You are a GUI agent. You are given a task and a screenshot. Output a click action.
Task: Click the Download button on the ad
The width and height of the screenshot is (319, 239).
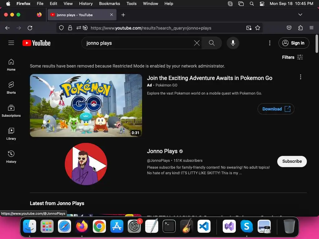(x=276, y=109)
